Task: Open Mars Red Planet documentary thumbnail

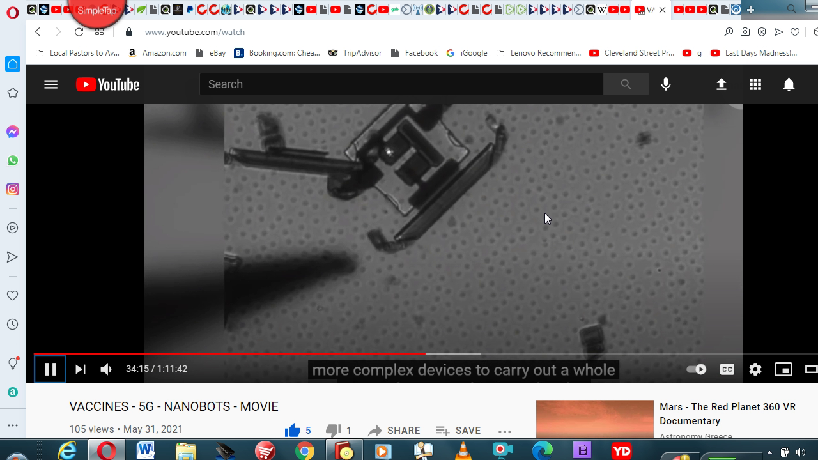Action: tap(594, 420)
